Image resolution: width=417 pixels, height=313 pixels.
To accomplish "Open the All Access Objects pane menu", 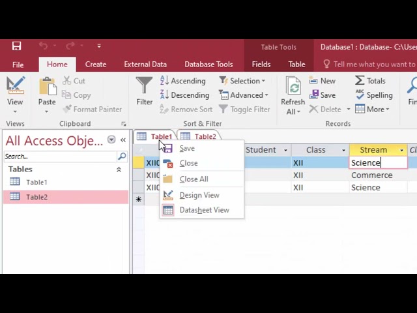I will pos(111,140).
